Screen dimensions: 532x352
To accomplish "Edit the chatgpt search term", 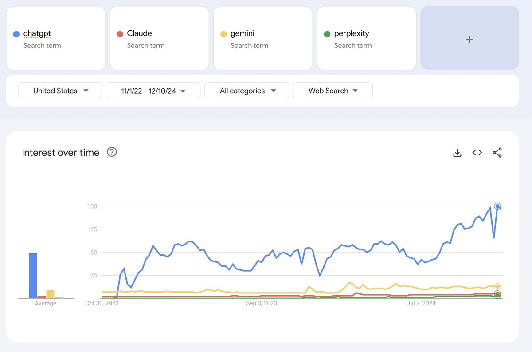I will (37, 33).
